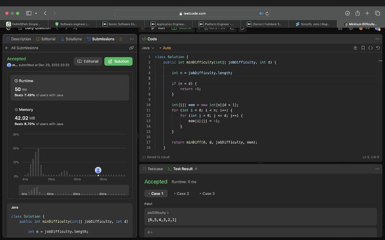Click the jobDifficulty input value [6,5,4,3,2,1]
The width and height of the screenshot is (385, 240).
point(162,220)
